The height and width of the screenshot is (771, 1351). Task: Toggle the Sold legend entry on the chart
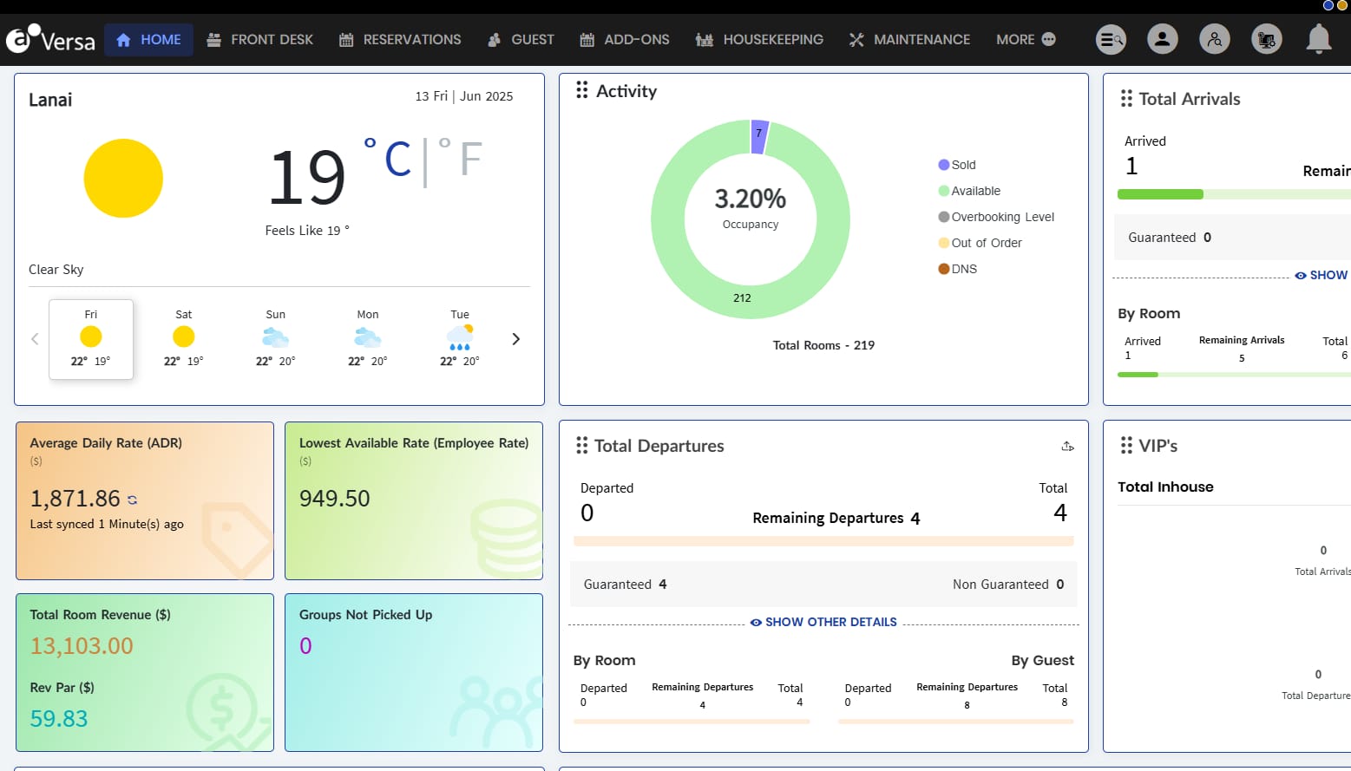point(957,164)
